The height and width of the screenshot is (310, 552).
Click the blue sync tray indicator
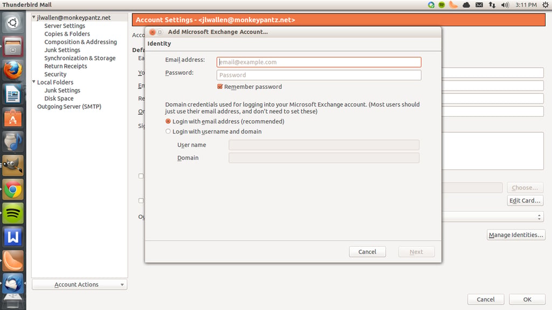(431, 5)
